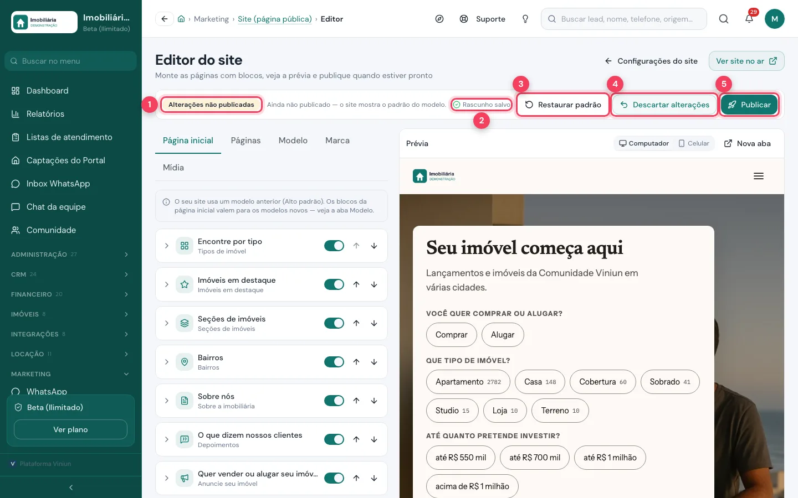Viewport: 798px width, 498px height.
Task: Expand the CRM sidebar section
Action: click(71, 274)
